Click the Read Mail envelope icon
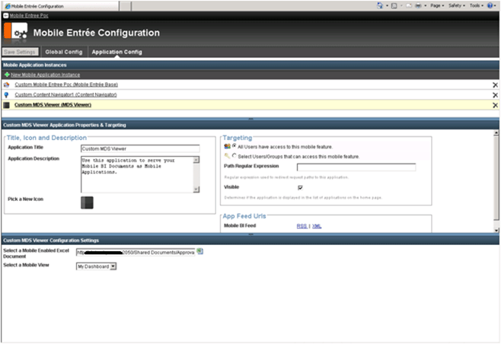501x344 pixels. (409, 6)
